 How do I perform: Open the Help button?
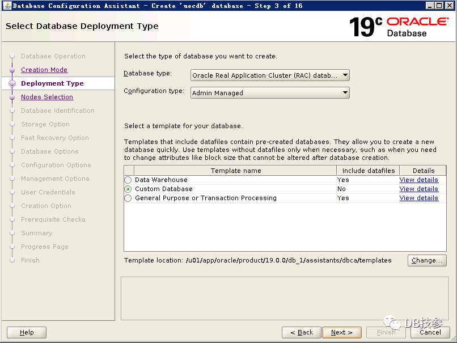(27, 332)
